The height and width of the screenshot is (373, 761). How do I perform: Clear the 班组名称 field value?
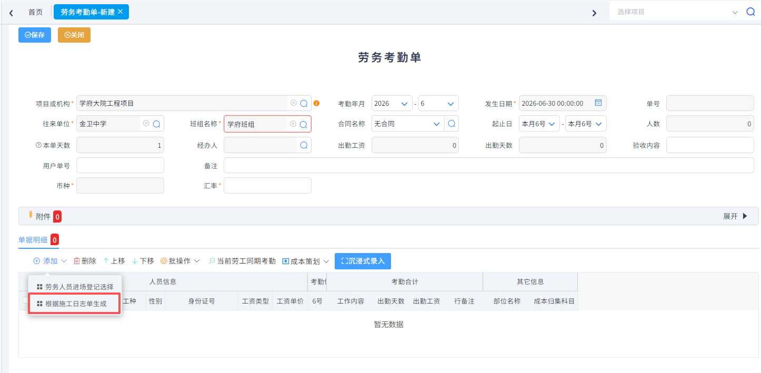pyautogui.click(x=294, y=124)
